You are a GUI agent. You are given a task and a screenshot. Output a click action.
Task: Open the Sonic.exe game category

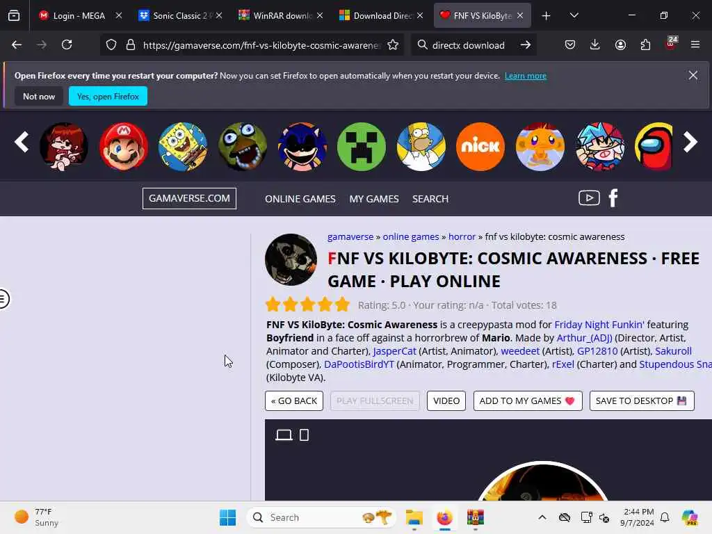(x=302, y=147)
